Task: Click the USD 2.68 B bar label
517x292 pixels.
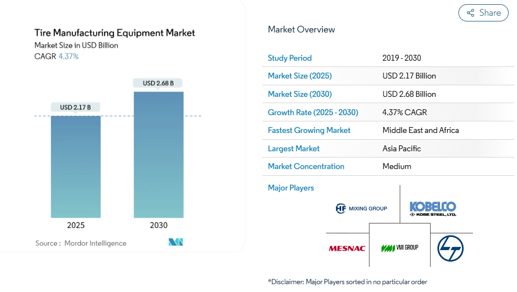Action: tap(159, 83)
